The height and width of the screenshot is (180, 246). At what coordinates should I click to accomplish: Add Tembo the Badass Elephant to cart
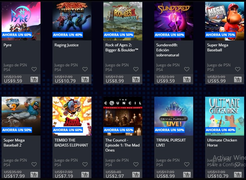tap(85, 175)
